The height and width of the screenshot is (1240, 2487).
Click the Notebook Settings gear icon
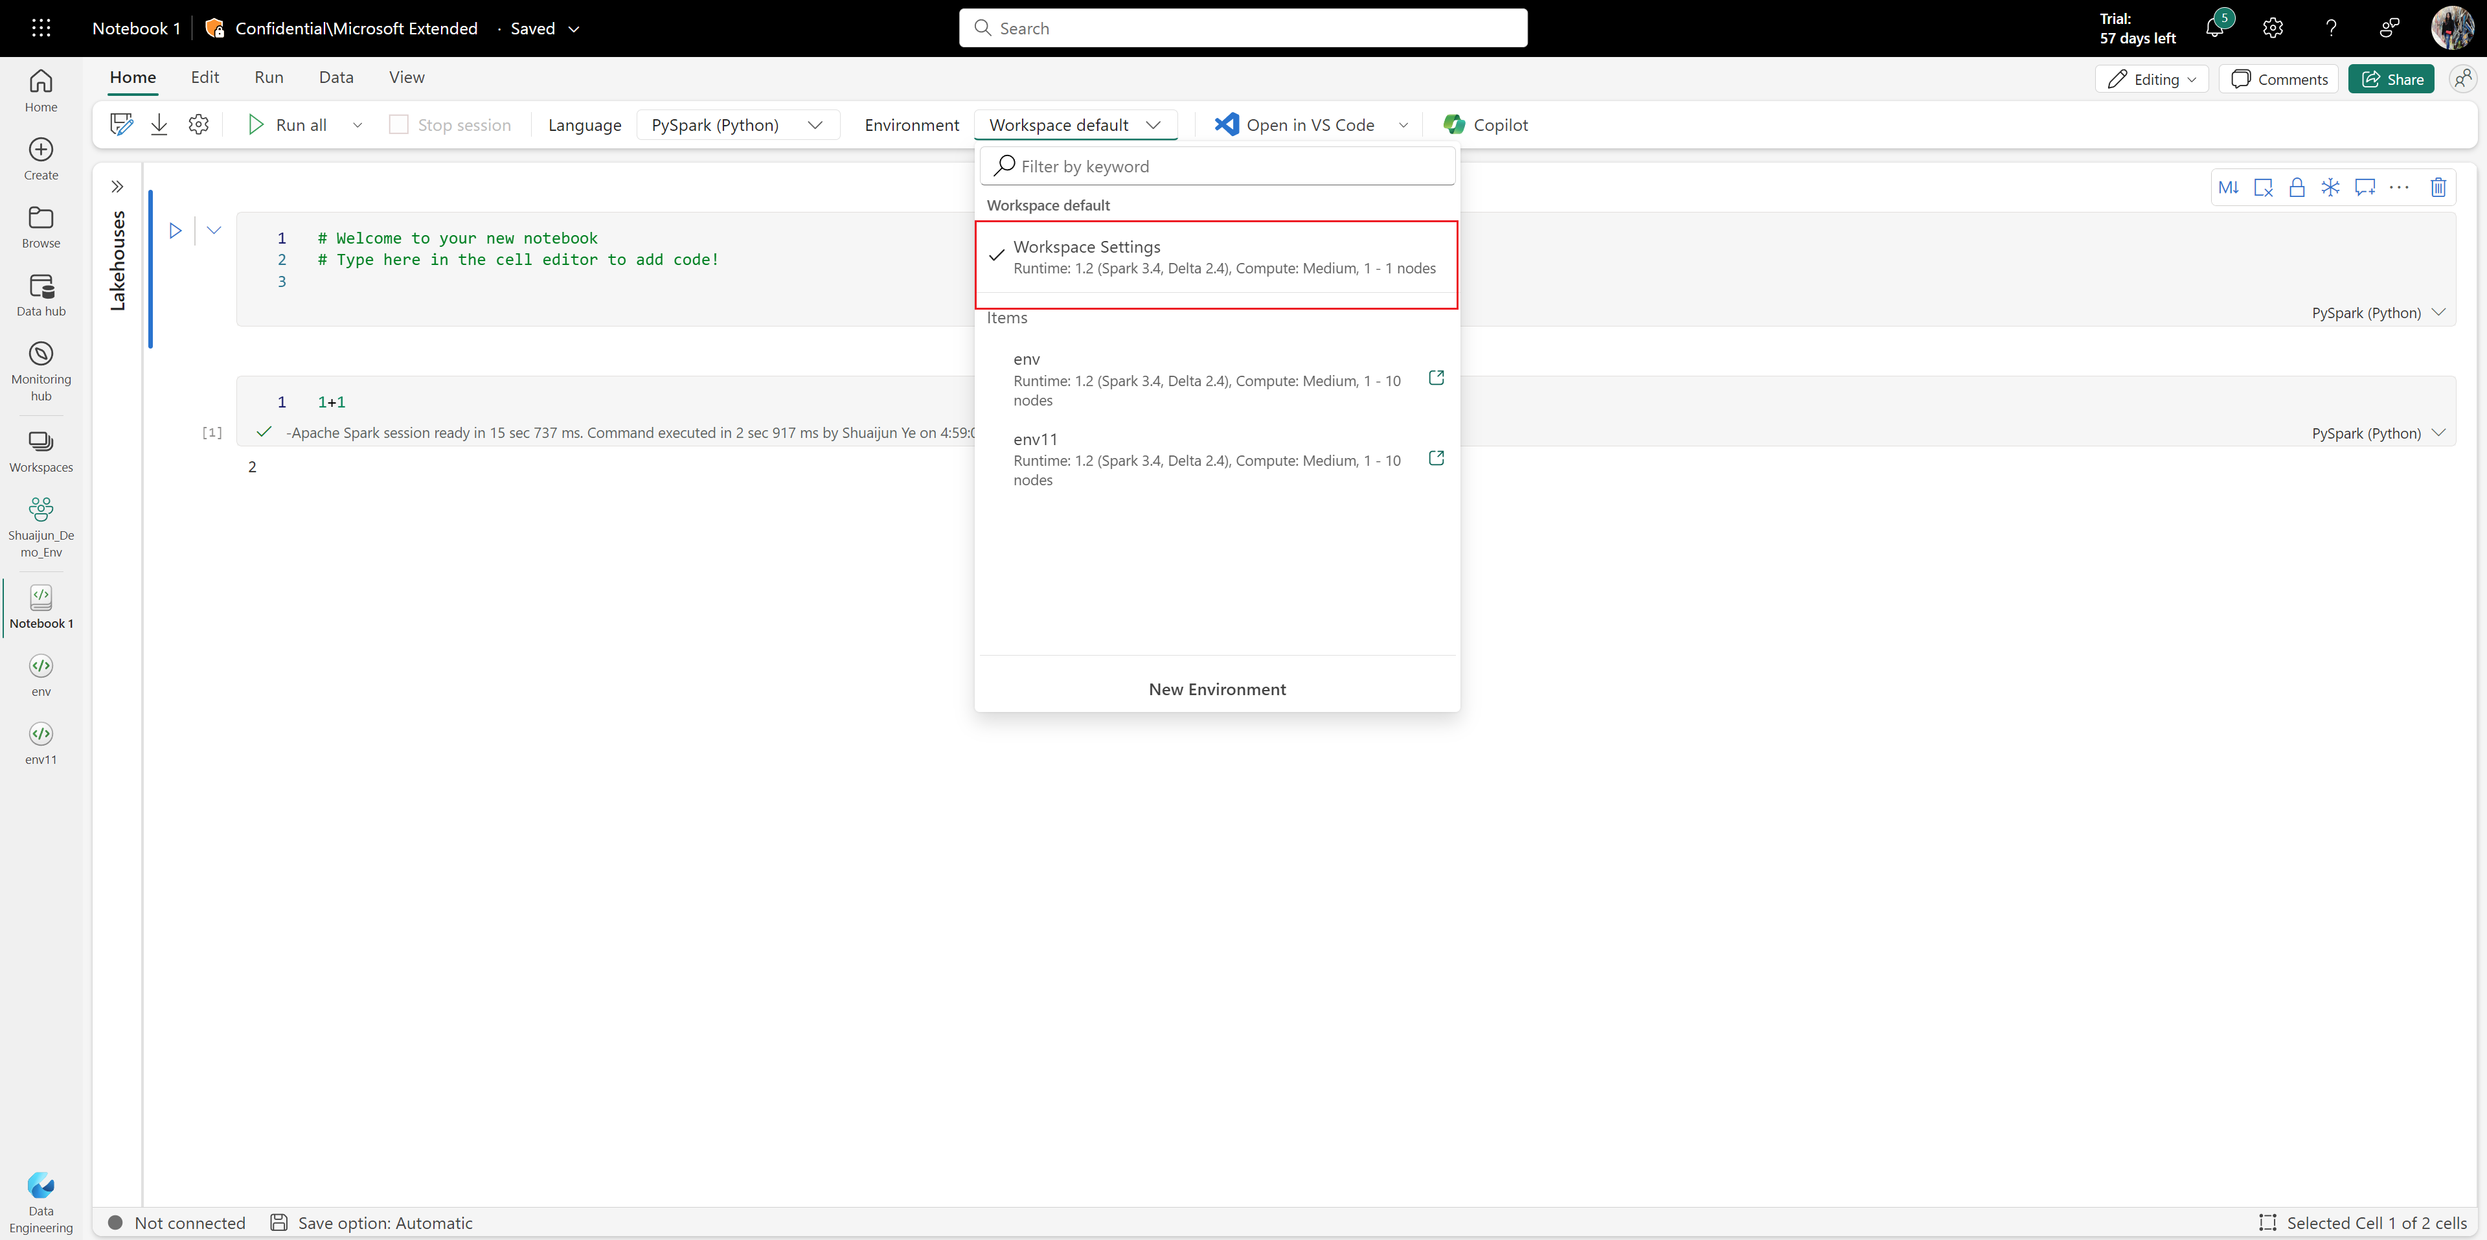tap(198, 124)
